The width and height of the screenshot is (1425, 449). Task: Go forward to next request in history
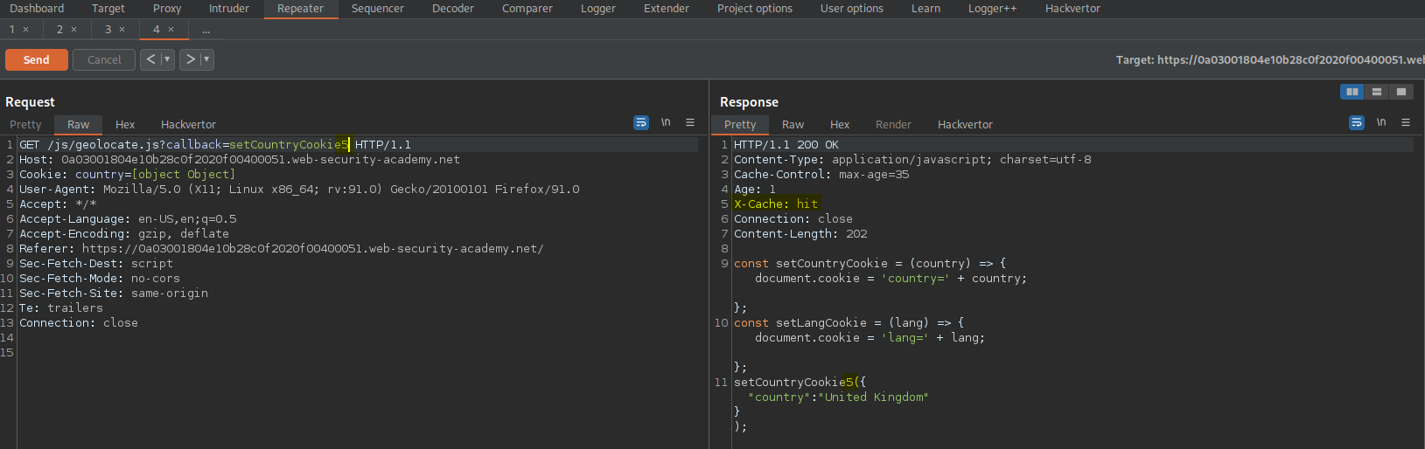190,59
